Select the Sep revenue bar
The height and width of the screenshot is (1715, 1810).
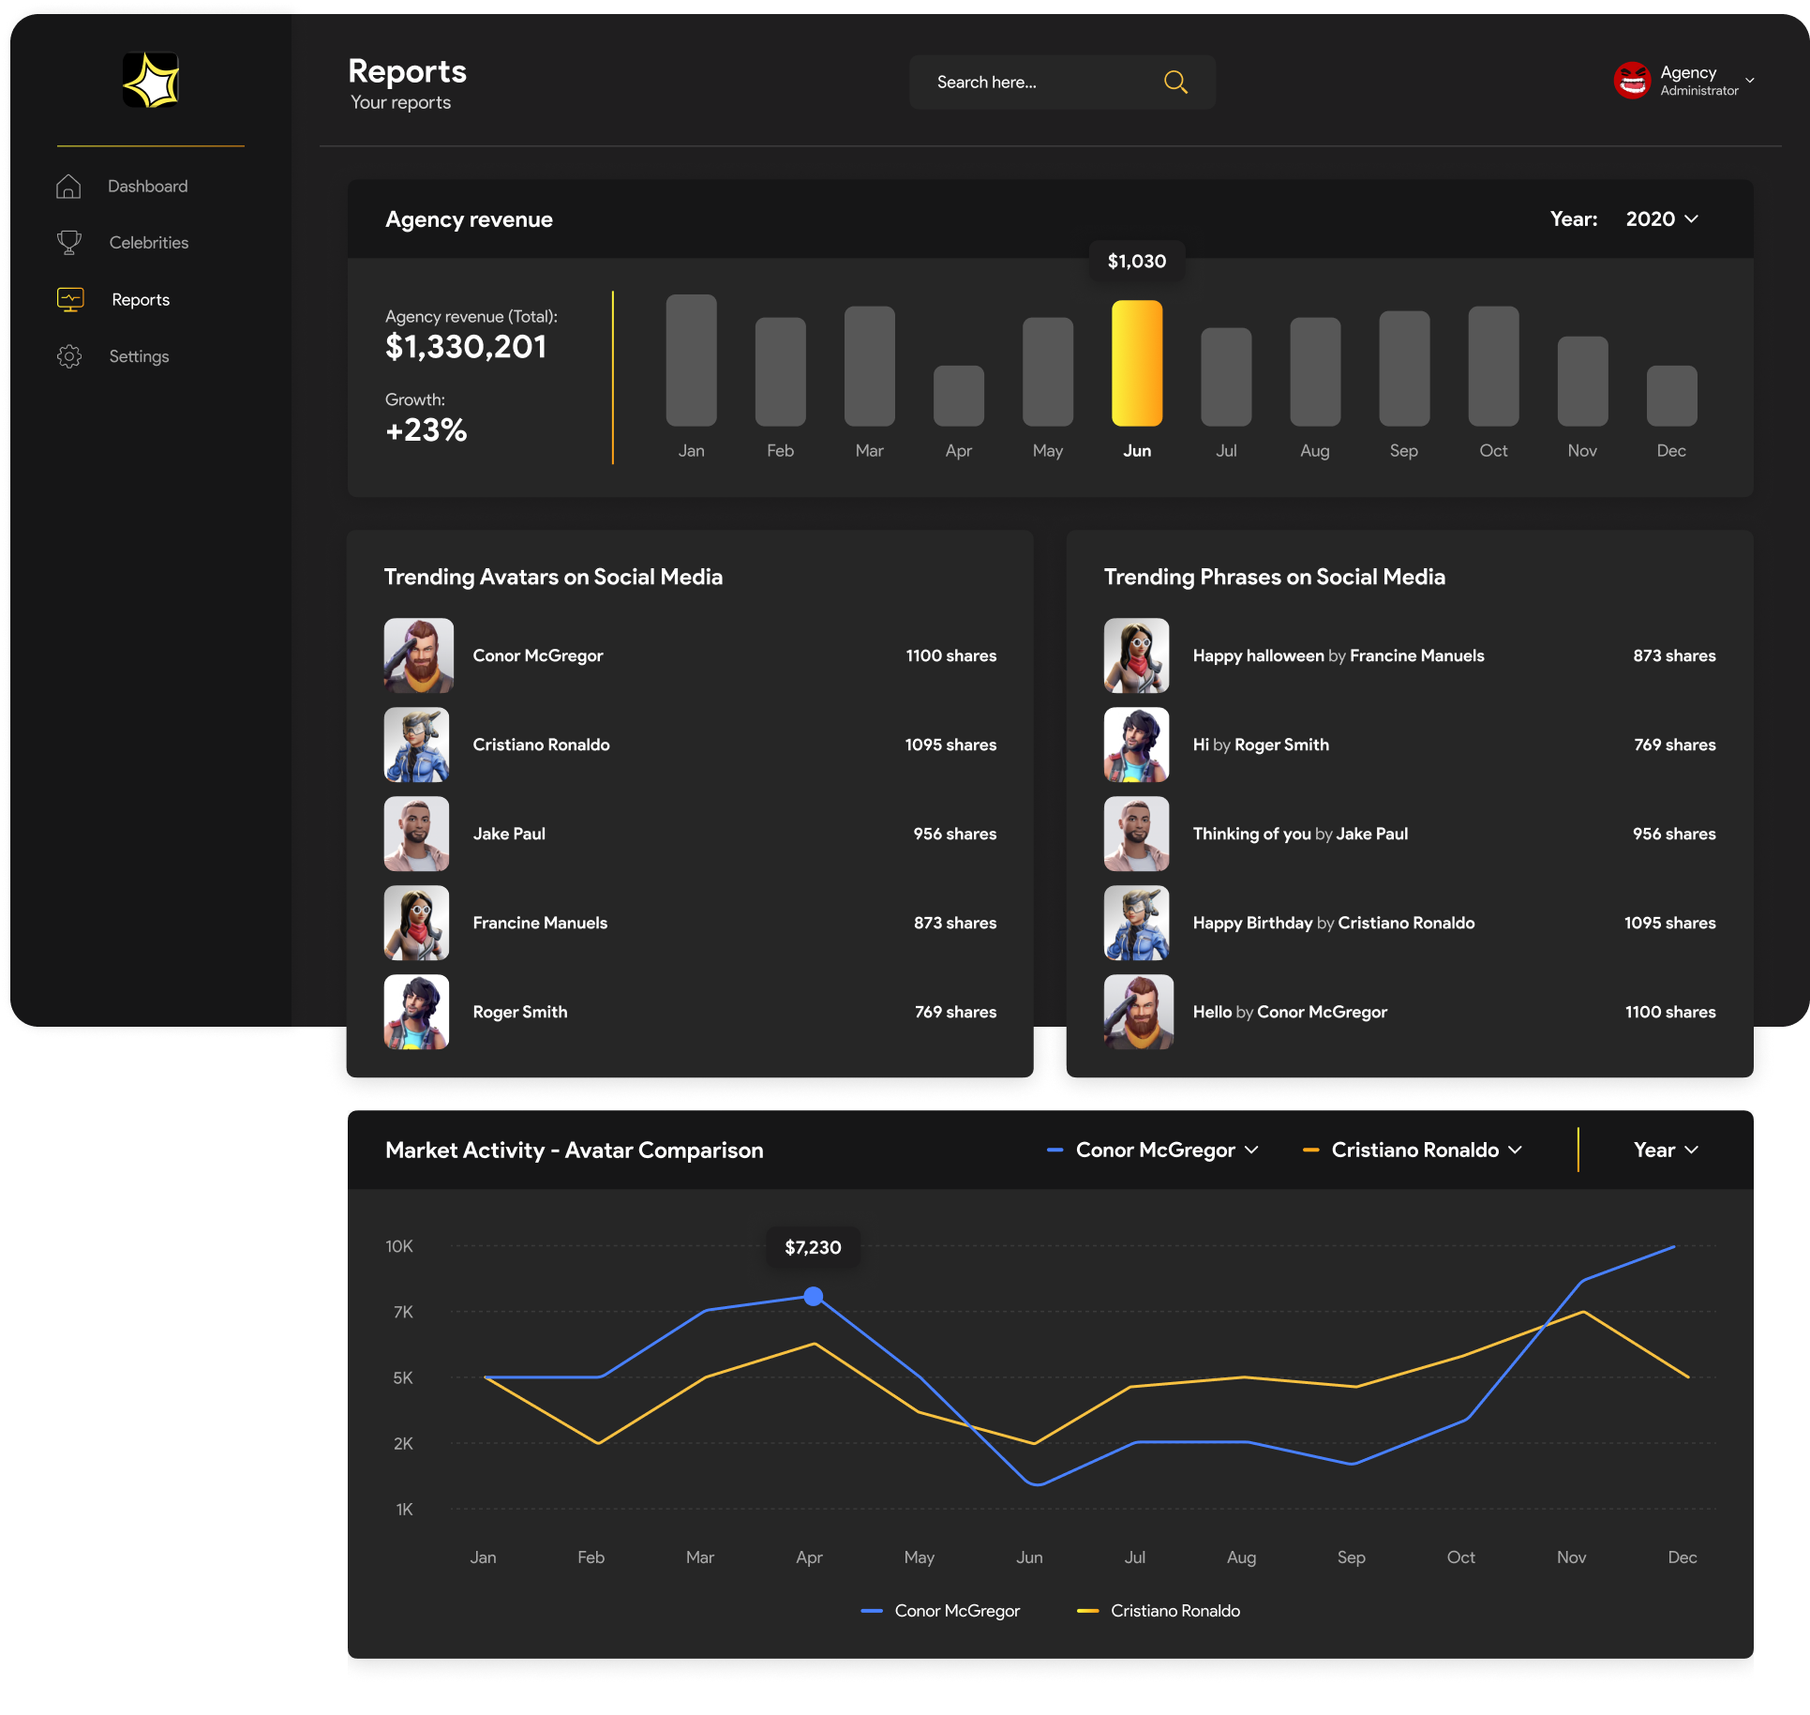(x=1404, y=369)
